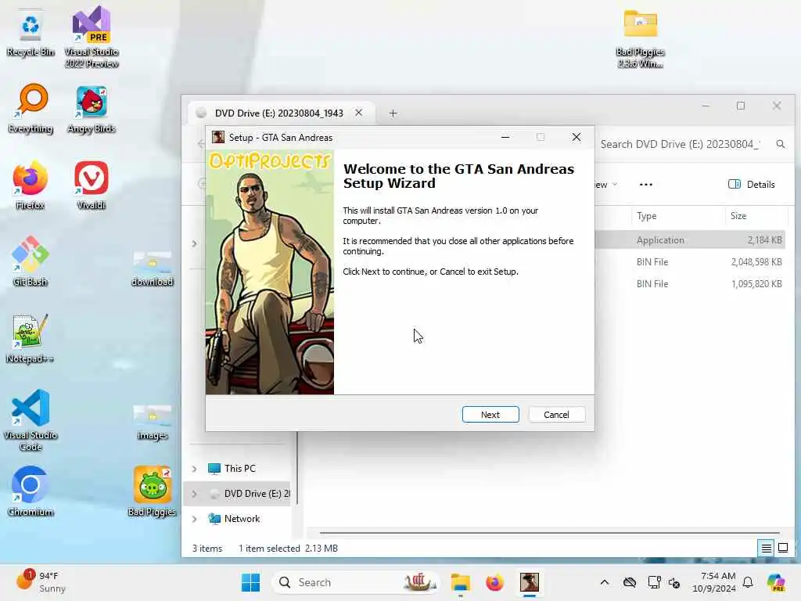Launch the Everything search desktop icon
The width and height of the screenshot is (801, 601).
(x=31, y=108)
